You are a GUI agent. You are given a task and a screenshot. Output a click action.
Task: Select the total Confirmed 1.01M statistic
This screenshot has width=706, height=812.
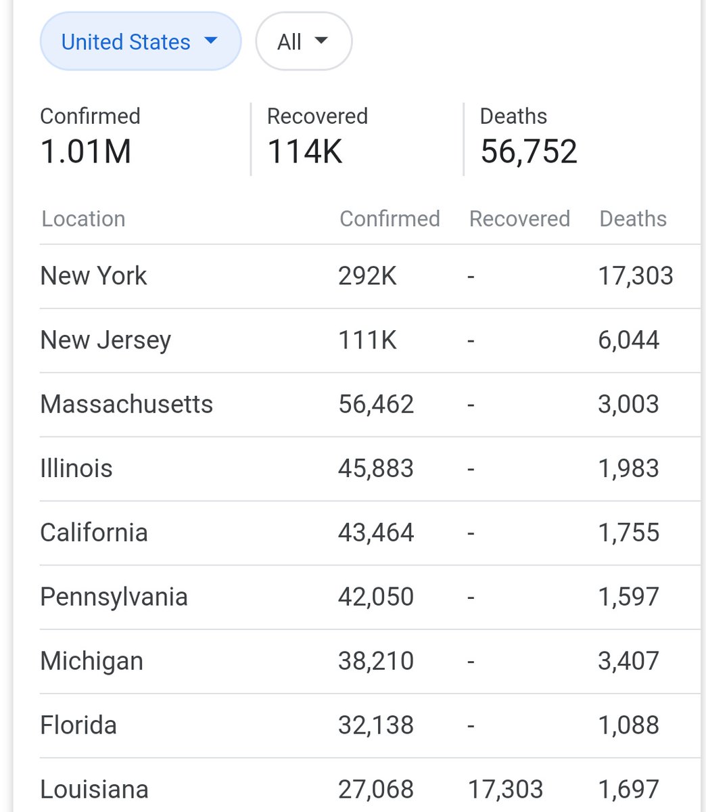(x=90, y=137)
